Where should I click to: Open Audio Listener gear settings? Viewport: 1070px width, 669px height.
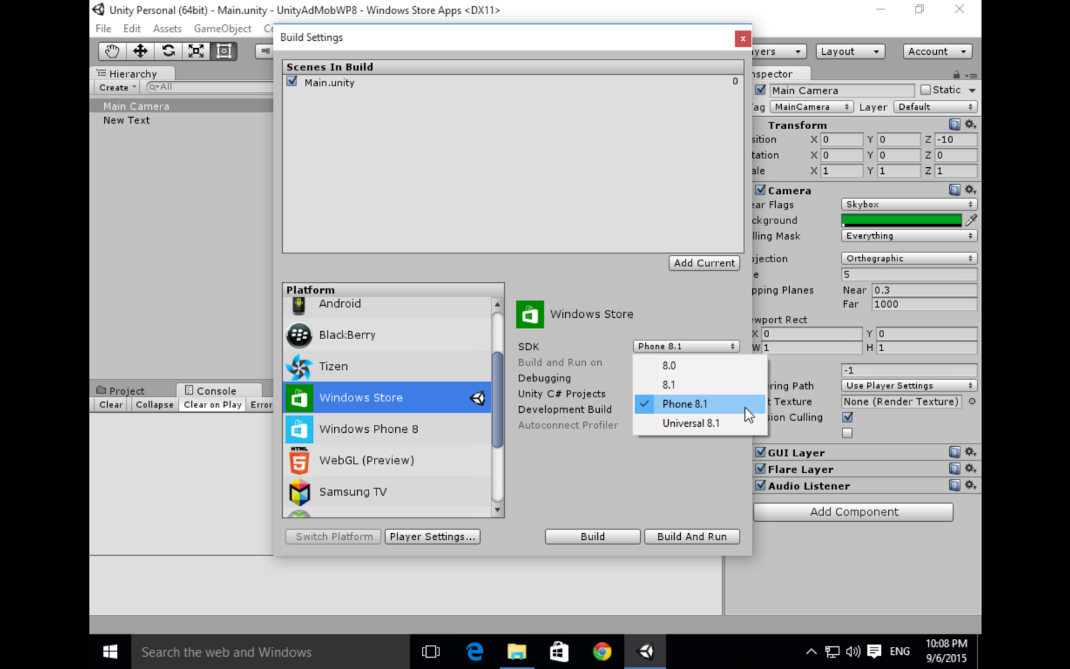(970, 486)
